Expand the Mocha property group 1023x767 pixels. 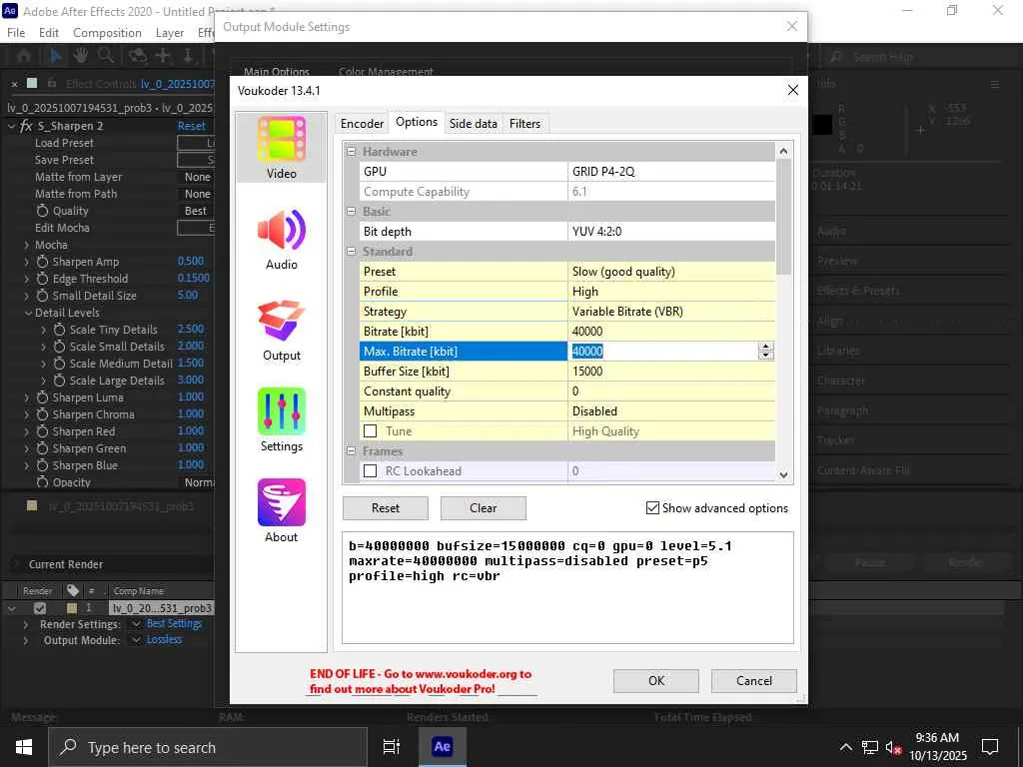click(x=27, y=245)
